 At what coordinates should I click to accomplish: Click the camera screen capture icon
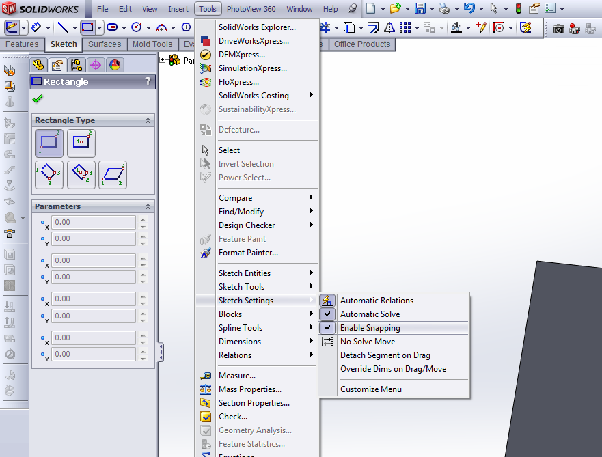click(559, 29)
